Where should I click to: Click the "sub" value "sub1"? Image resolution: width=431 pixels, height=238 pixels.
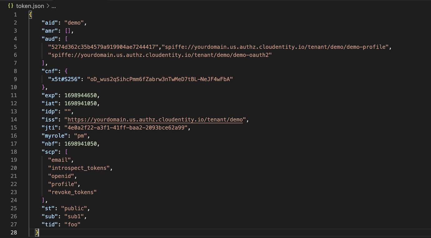click(x=75, y=216)
